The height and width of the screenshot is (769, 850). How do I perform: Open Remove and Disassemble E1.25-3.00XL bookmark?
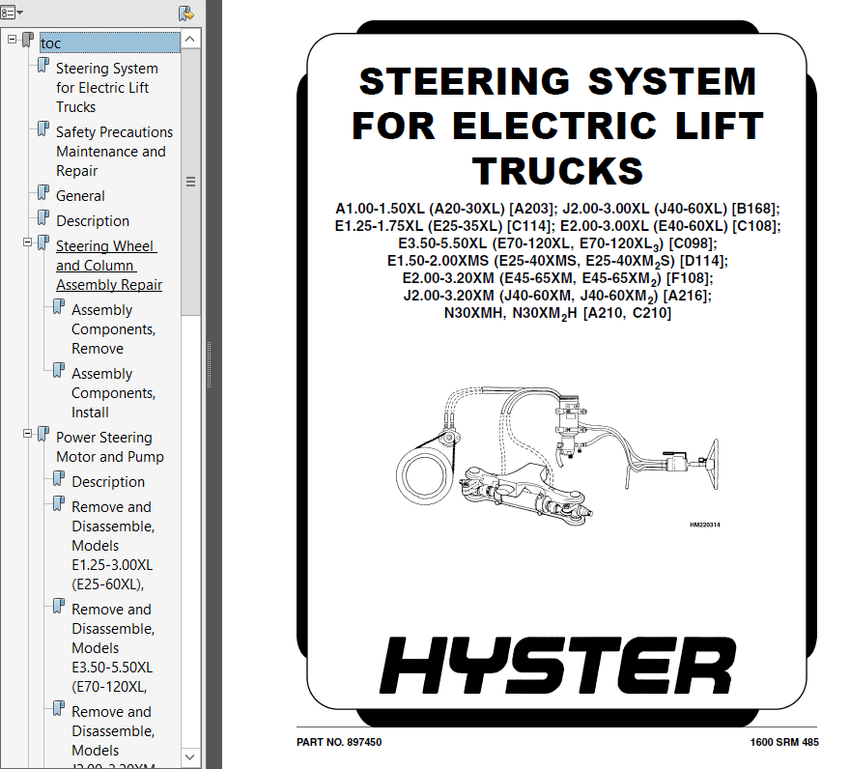click(x=113, y=546)
